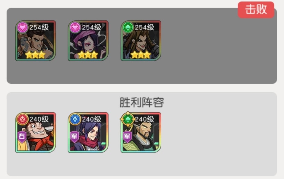Tap the purple 军 badge on bearded hero
284x179 pixels.
(127, 137)
